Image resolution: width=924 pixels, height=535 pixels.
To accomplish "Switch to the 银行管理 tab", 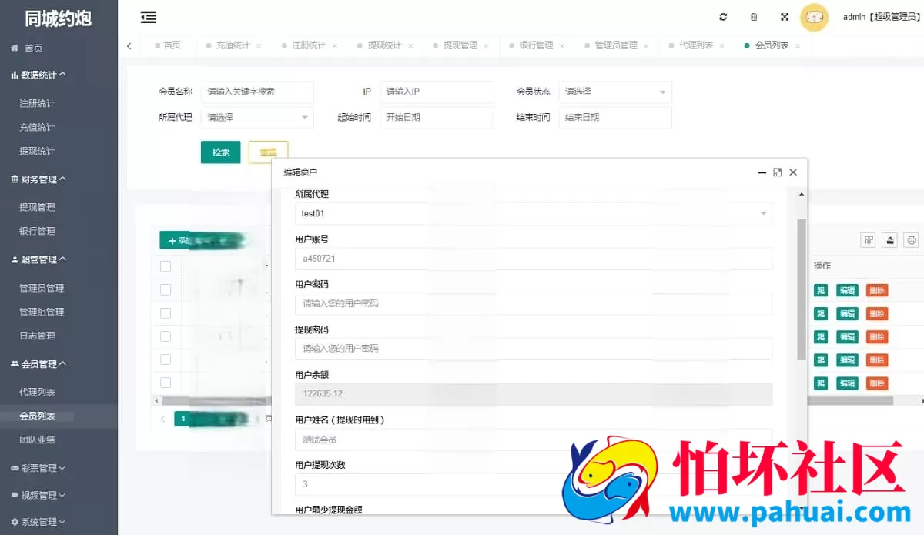I will pos(537,45).
